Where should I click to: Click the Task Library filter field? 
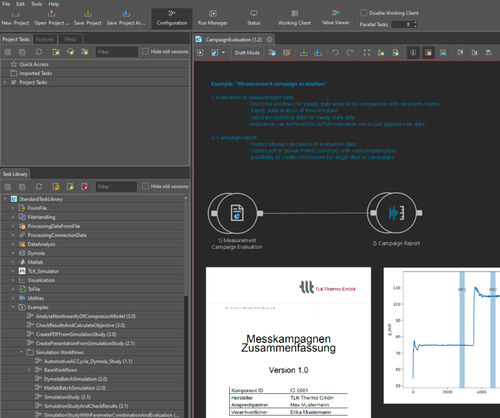click(117, 187)
